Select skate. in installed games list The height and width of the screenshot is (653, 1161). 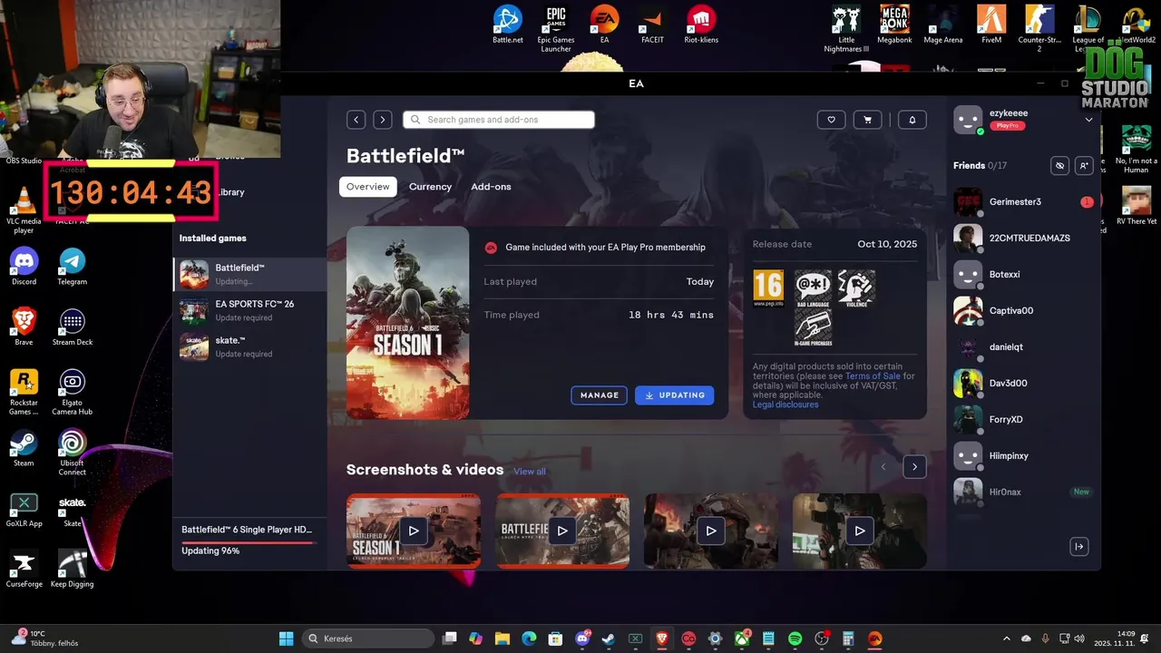pyautogui.click(x=250, y=346)
